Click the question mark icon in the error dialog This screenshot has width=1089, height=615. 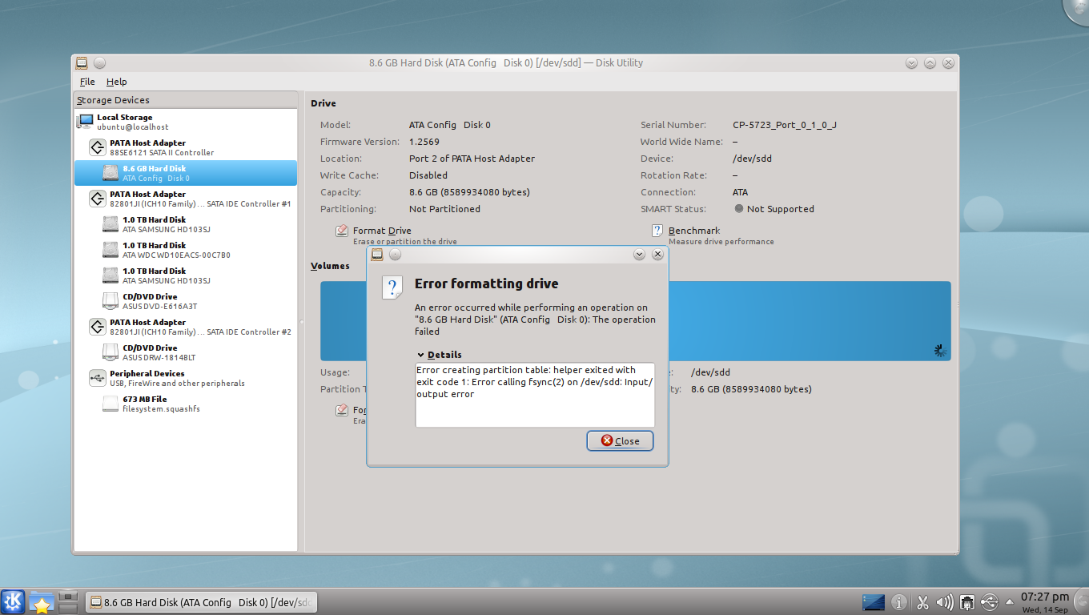click(x=392, y=287)
